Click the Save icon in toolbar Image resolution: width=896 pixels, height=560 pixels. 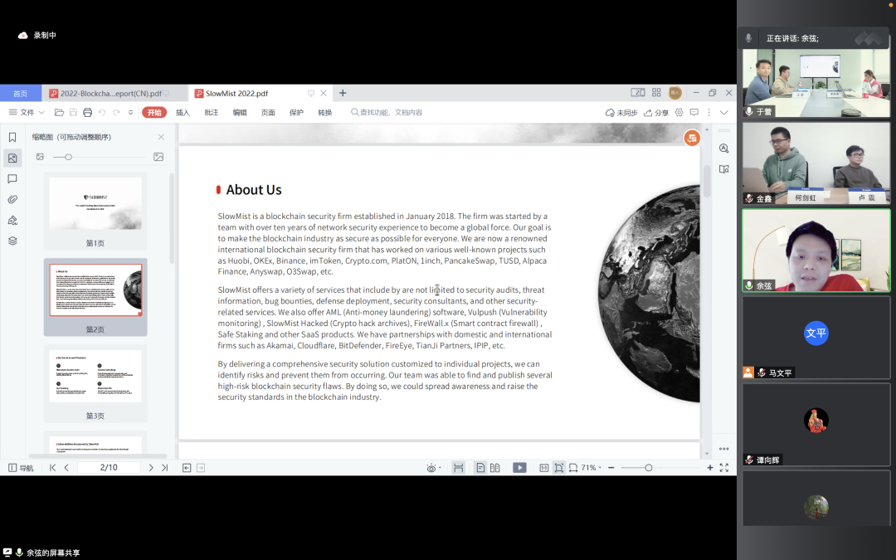pos(73,113)
